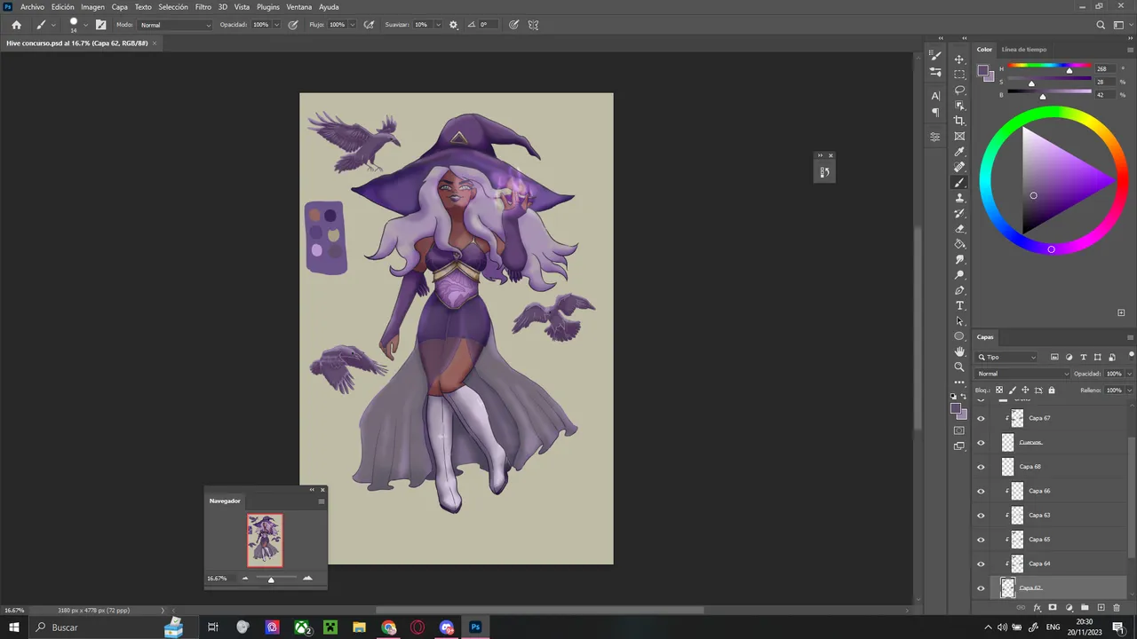Toggle lock all for the layer
The height and width of the screenshot is (639, 1137).
point(1052,390)
